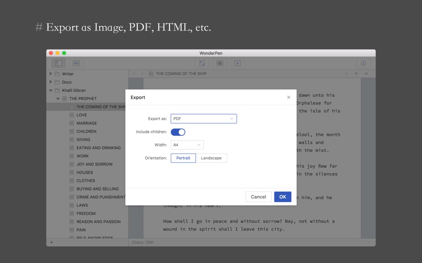Click the preview eye toolbar icon

[x=219, y=63]
